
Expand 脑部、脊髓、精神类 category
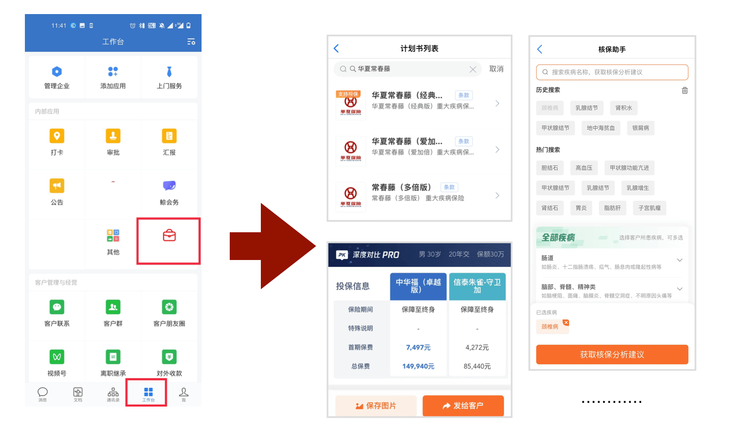tap(680, 289)
